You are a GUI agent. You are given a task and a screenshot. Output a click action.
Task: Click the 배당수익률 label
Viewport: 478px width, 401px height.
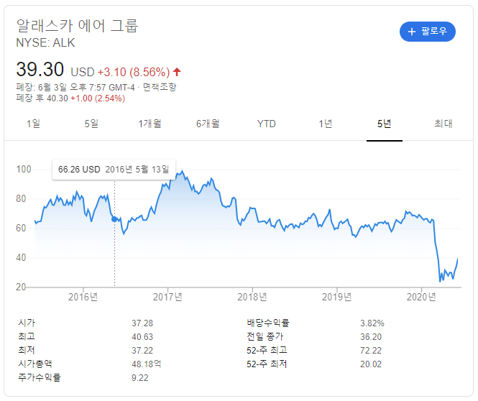268,323
